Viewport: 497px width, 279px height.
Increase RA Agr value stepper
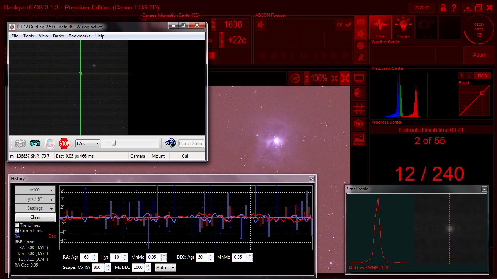(x=95, y=255)
